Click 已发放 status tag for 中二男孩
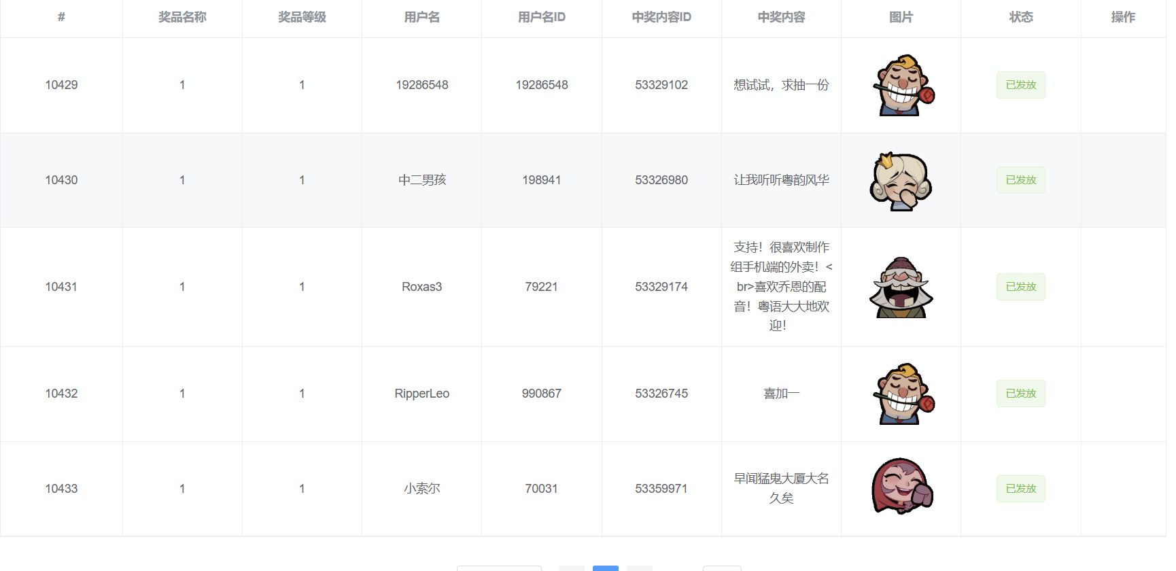This screenshot has width=1176, height=571. (1020, 180)
